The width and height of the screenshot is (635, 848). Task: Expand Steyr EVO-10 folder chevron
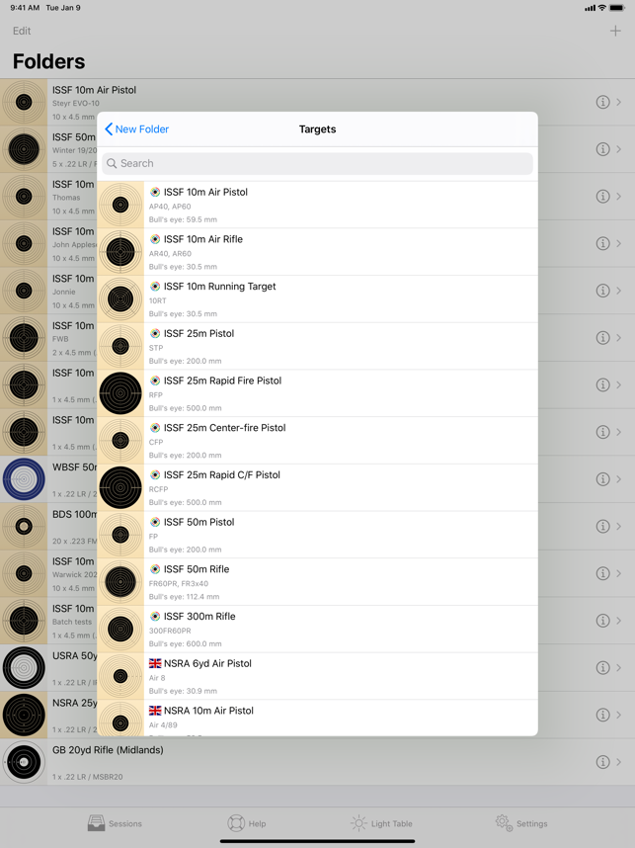pos(619,102)
